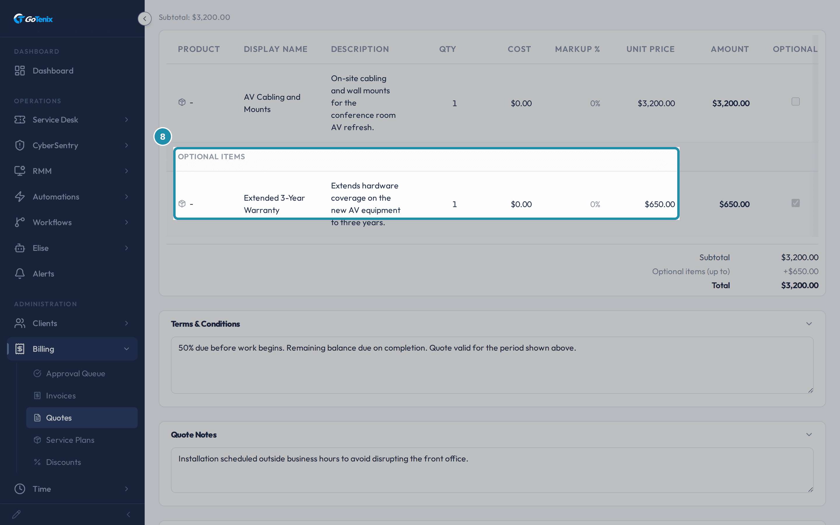Collapse sidebar with round chevron button
This screenshot has width=840, height=525.
tap(145, 19)
